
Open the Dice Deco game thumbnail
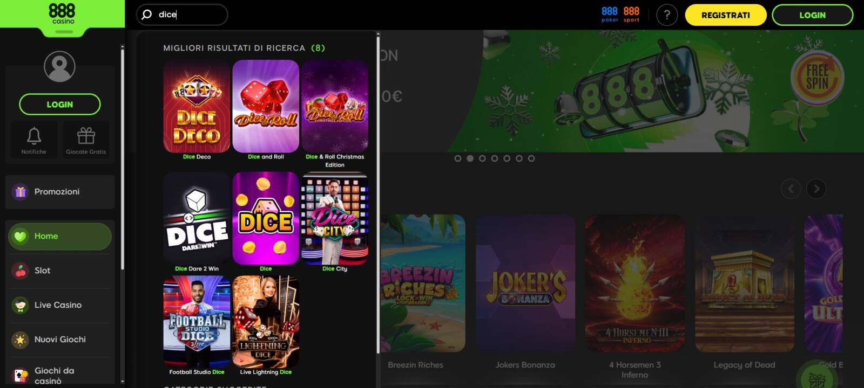tap(197, 107)
